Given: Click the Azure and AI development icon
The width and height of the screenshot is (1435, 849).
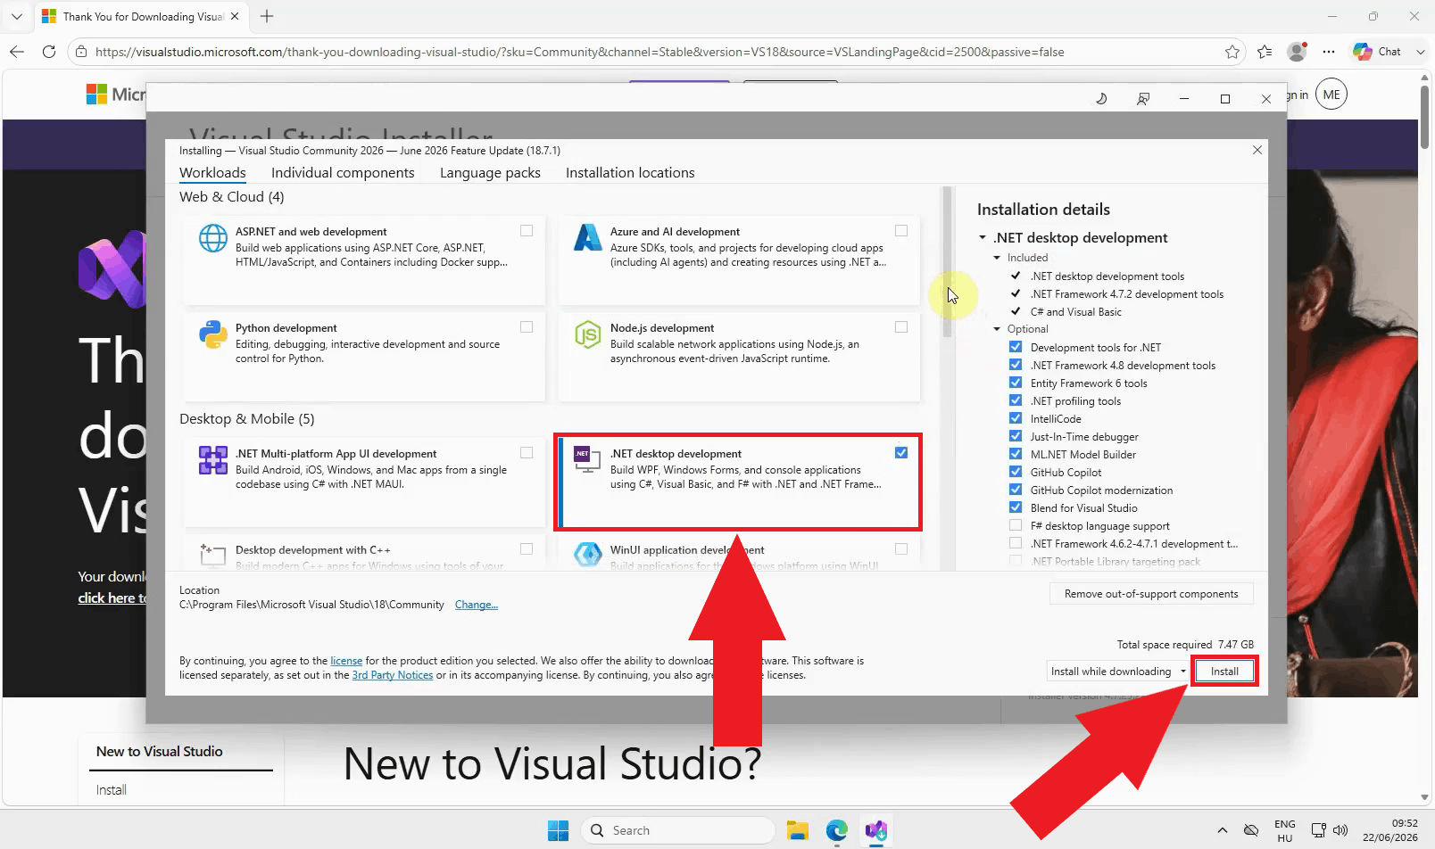Looking at the screenshot, I should pos(587,238).
